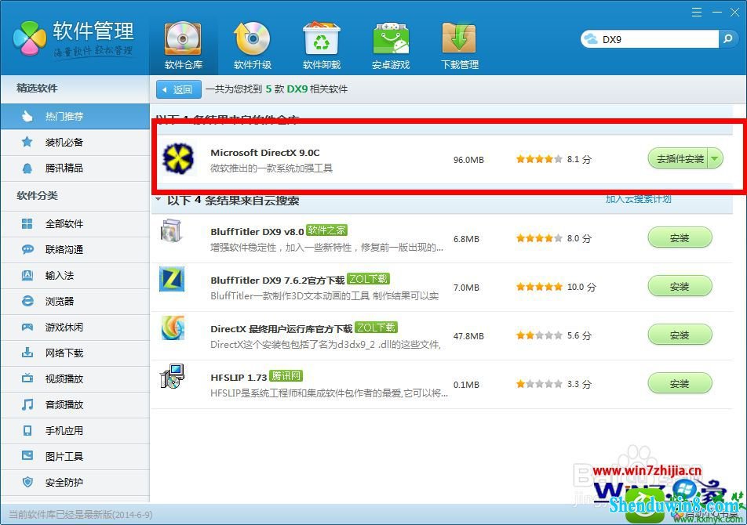The image size is (747, 525).
Task: Open 视频播放 category
Action: click(x=75, y=378)
